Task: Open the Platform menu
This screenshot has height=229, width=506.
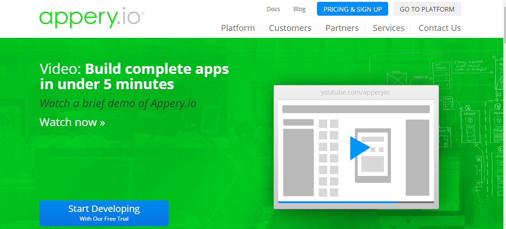Action: [238, 28]
